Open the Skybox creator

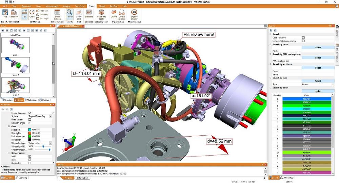pyautogui.click(x=134, y=15)
